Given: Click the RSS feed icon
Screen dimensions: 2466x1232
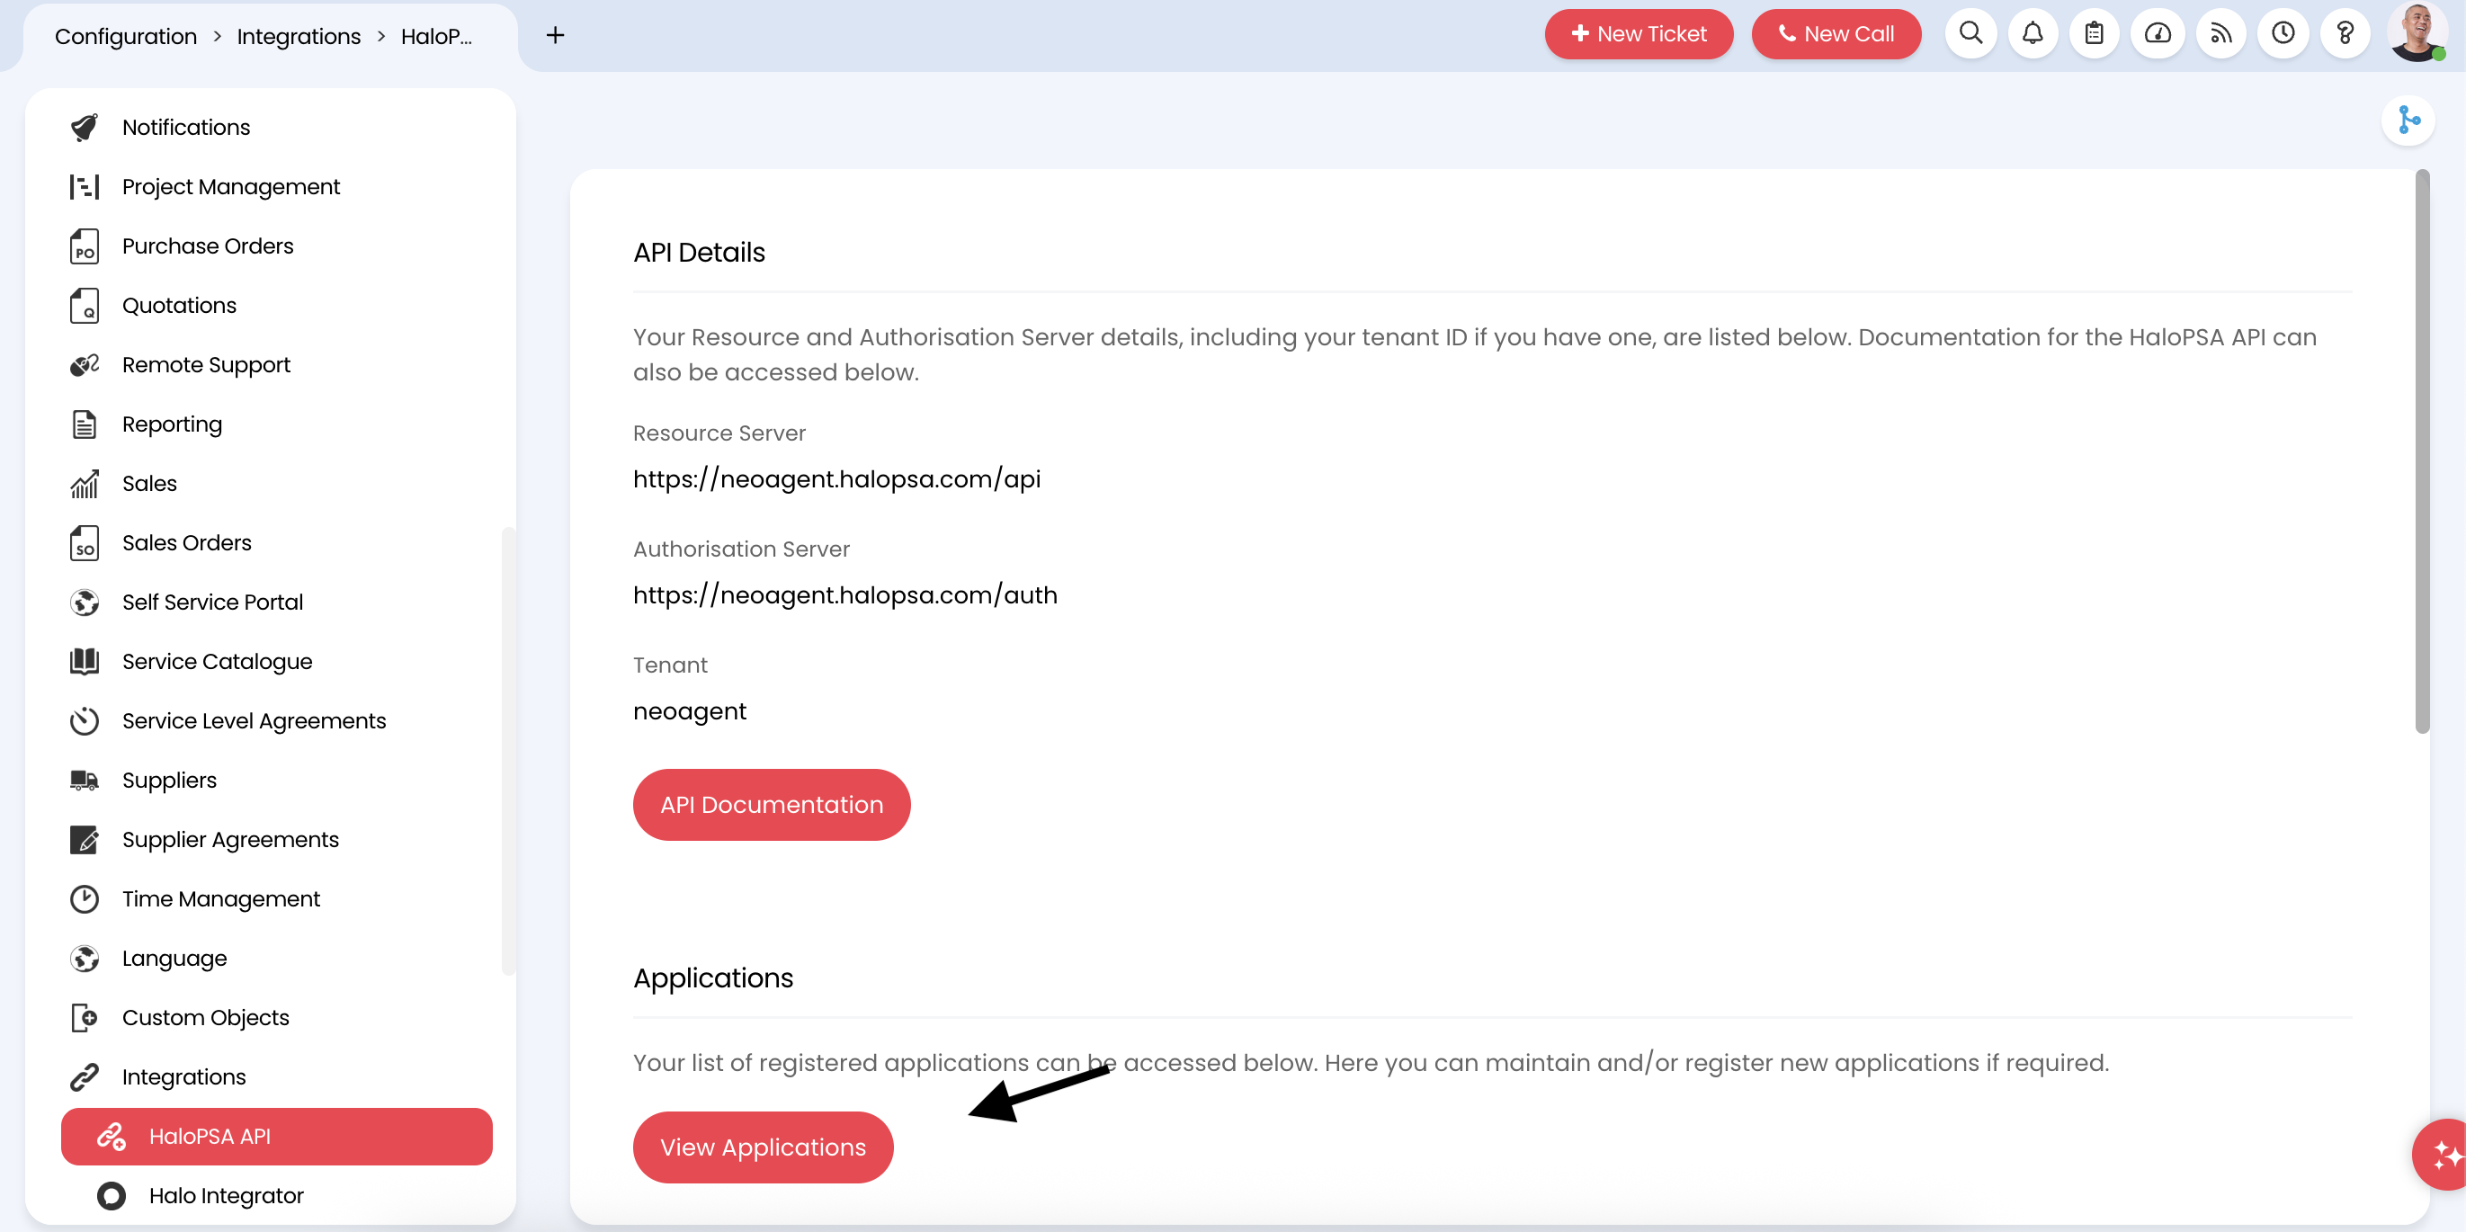Looking at the screenshot, I should click(2221, 33).
